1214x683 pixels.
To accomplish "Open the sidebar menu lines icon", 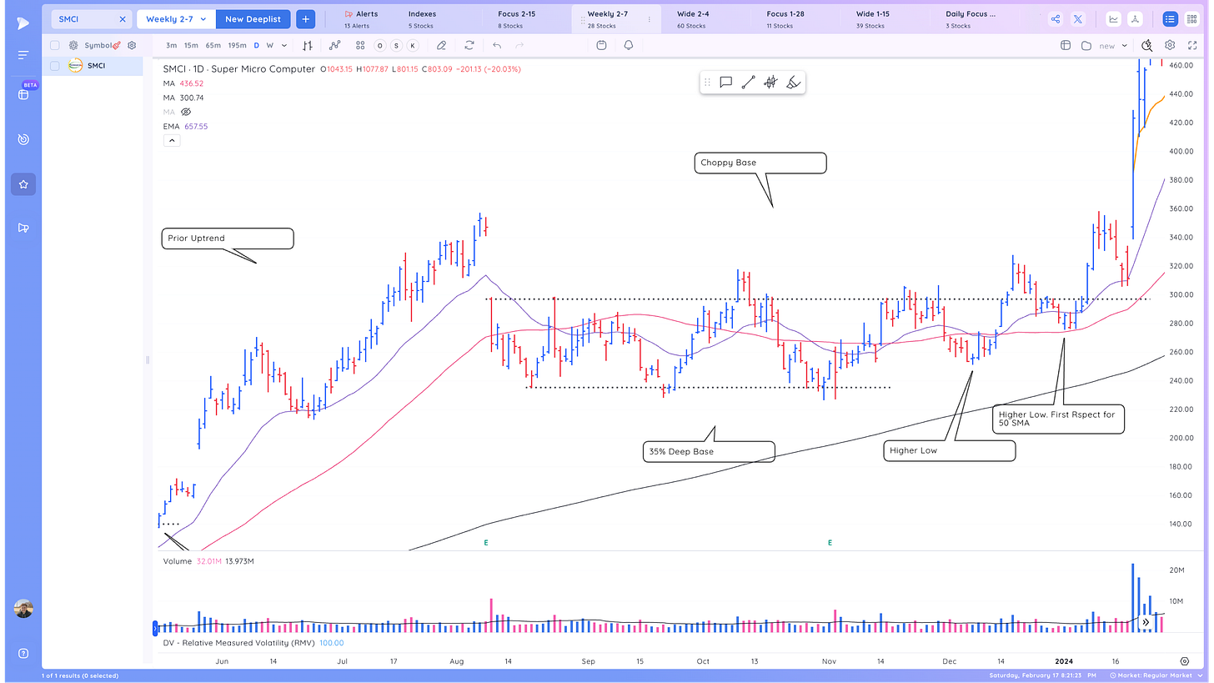I will (x=23, y=55).
